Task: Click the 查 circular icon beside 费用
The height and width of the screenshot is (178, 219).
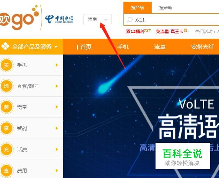Action: pyautogui.click(x=6, y=171)
